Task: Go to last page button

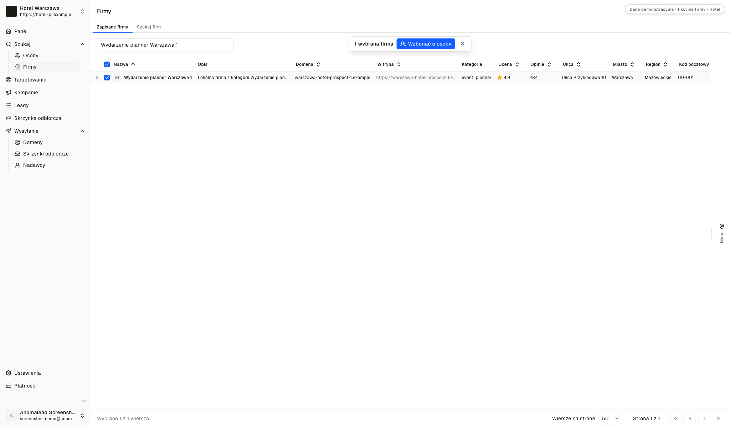Action: (719, 418)
